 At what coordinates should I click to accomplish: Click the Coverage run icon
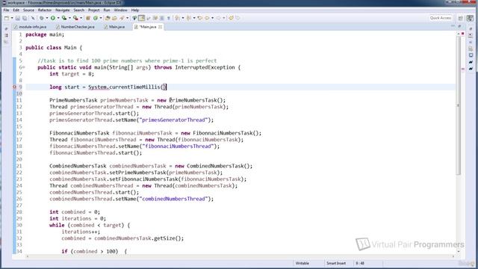point(64,18)
